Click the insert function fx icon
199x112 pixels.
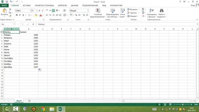(x=33, y=24)
